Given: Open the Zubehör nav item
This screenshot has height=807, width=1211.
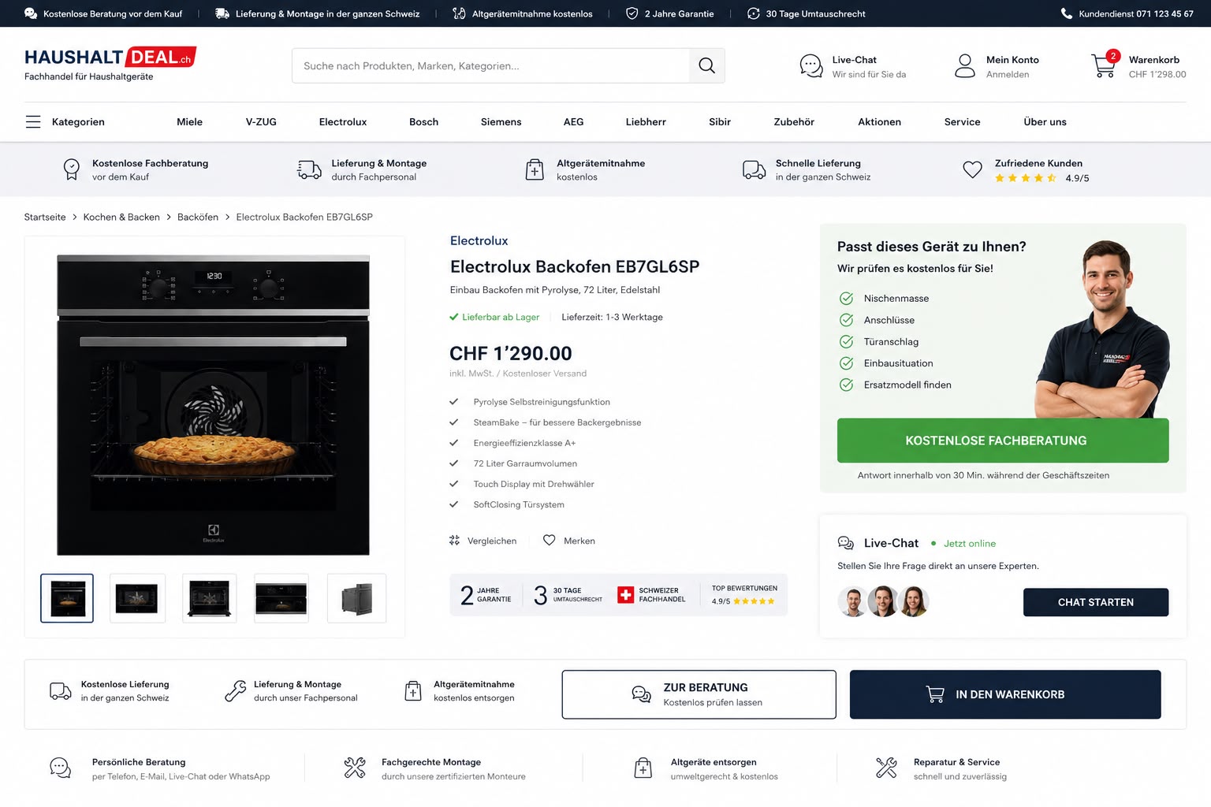Looking at the screenshot, I should click(x=794, y=122).
